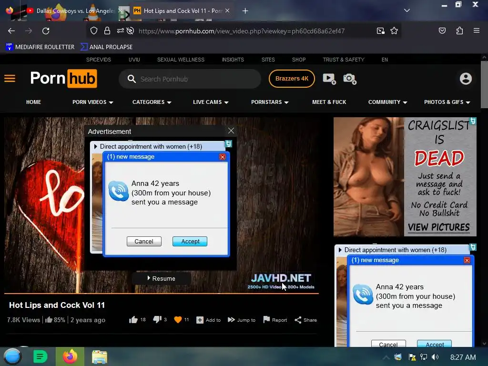Close the Advertisement overlay with the X

(231, 131)
